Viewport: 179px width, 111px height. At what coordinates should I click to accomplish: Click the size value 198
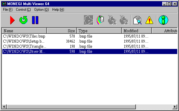(72, 46)
